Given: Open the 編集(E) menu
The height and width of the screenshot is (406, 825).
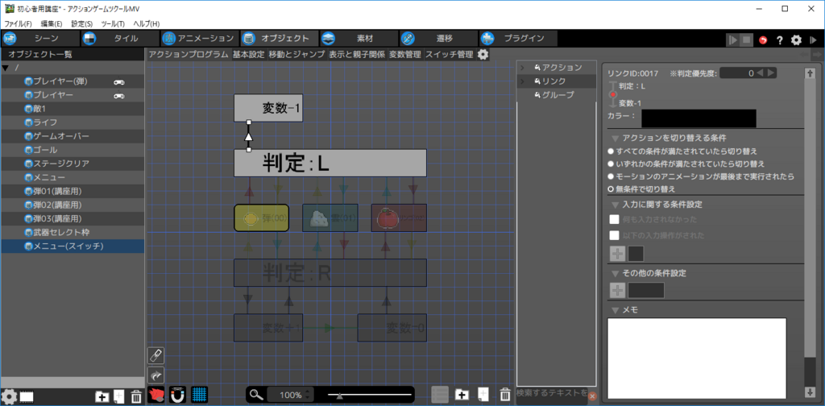Looking at the screenshot, I should tap(52, 23).
